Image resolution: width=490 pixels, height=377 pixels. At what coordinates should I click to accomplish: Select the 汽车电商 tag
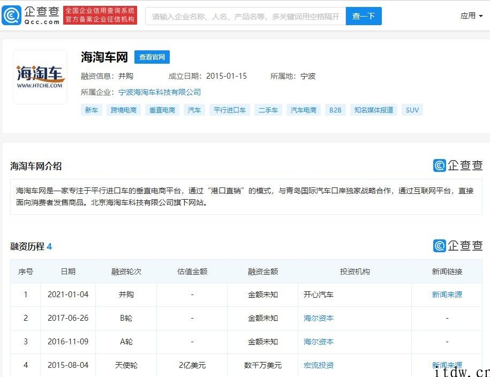point(304,110)
